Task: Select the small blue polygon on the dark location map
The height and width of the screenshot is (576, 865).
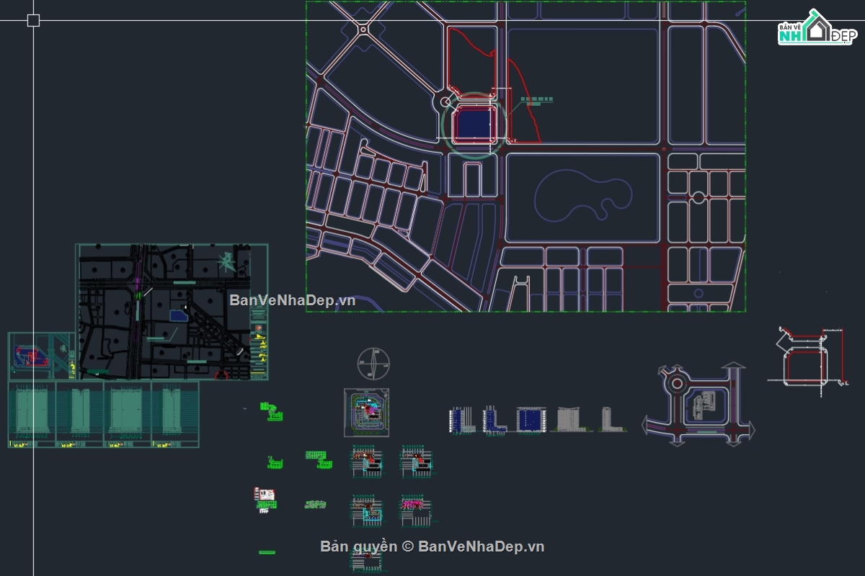Action: point(177,315)
